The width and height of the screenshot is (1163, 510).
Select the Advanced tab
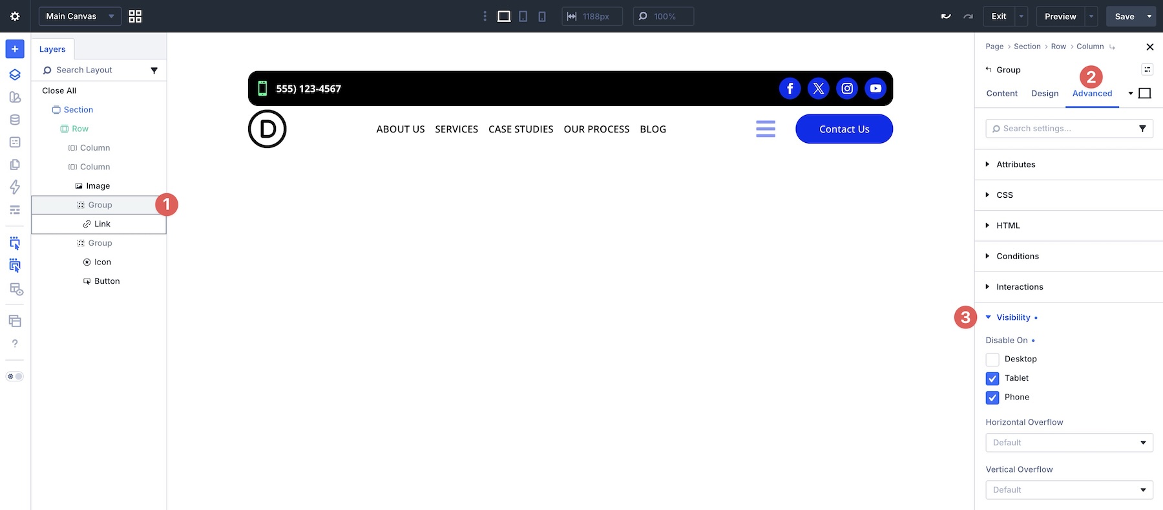[x=1092, y=93]
